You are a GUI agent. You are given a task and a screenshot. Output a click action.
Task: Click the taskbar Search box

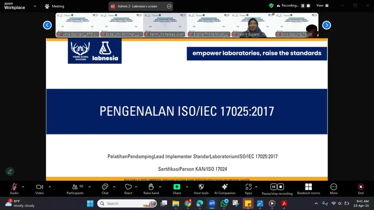coord(127,203)
